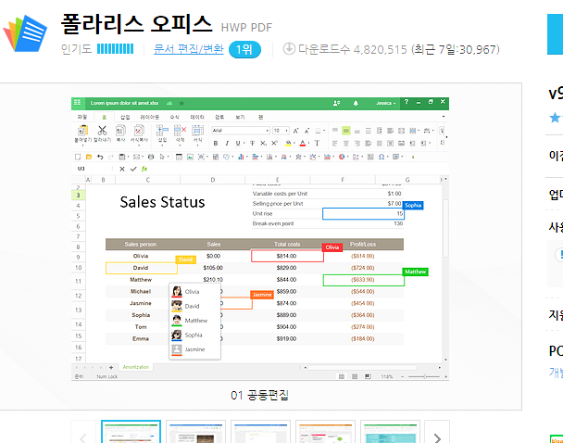Open the 수식 ribbon tab
Viewport: 563px width, 443px height.
(174, 117)
